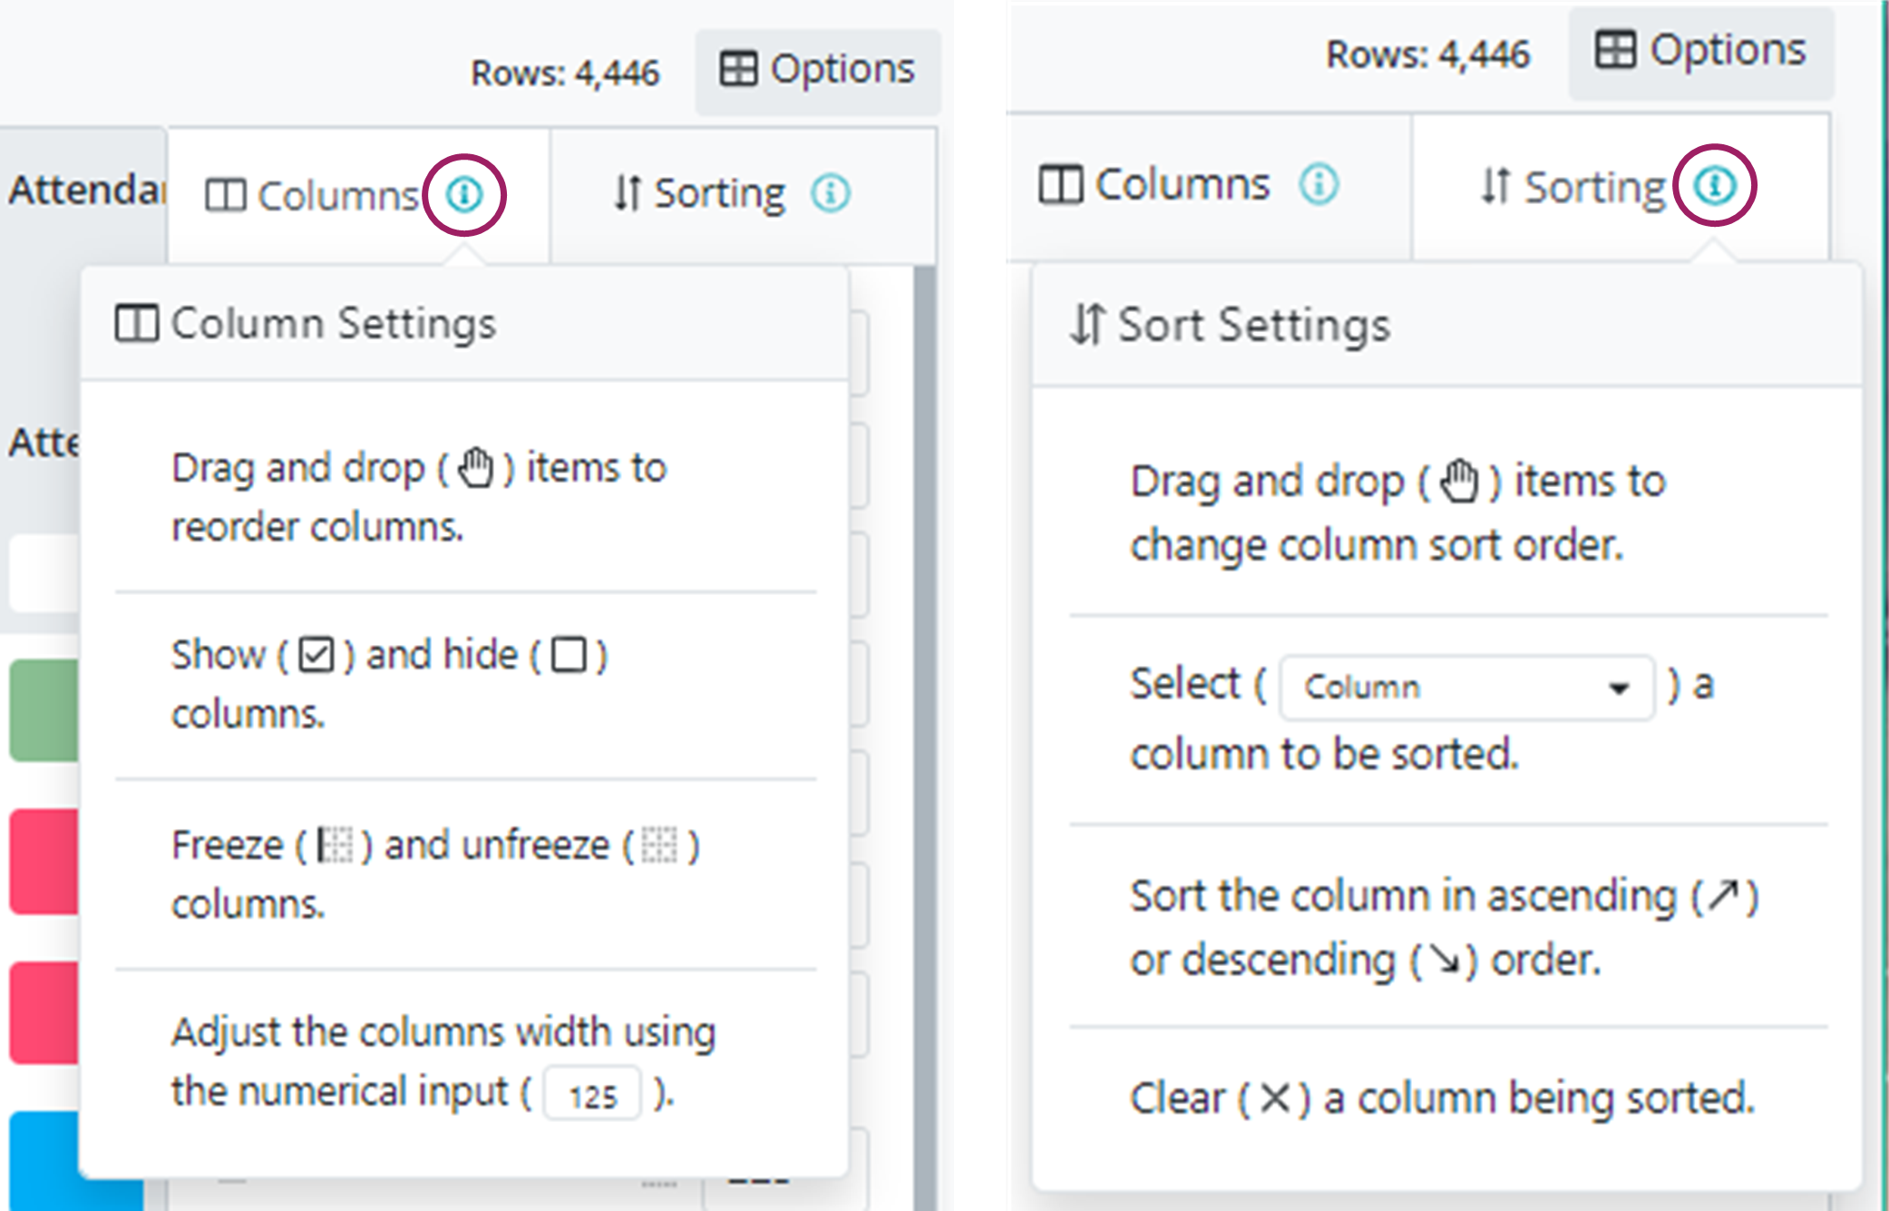The width and height of the screenshot is (1889, 1211).
Task: Expand the Column selector arrow
Action: coord(1620,689)
